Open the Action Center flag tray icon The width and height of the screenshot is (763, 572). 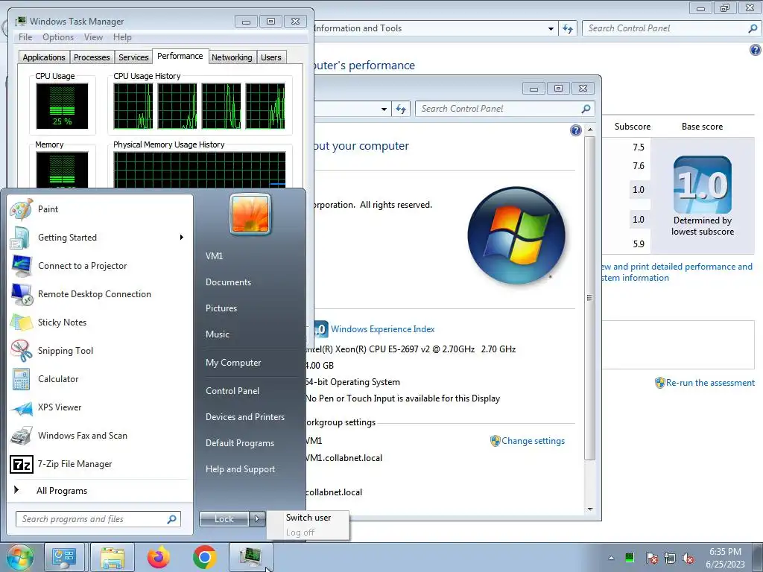click(651, 558)
